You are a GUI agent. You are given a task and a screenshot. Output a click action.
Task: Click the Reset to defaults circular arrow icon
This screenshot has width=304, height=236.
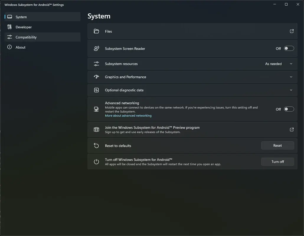pos(96,145)
